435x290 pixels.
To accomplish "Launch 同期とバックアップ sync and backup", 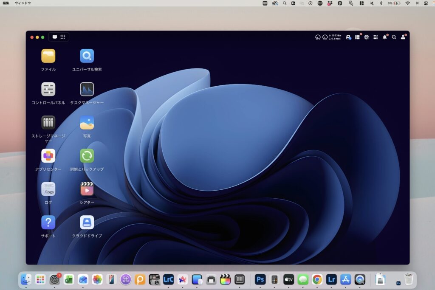I will pos(87,156).
